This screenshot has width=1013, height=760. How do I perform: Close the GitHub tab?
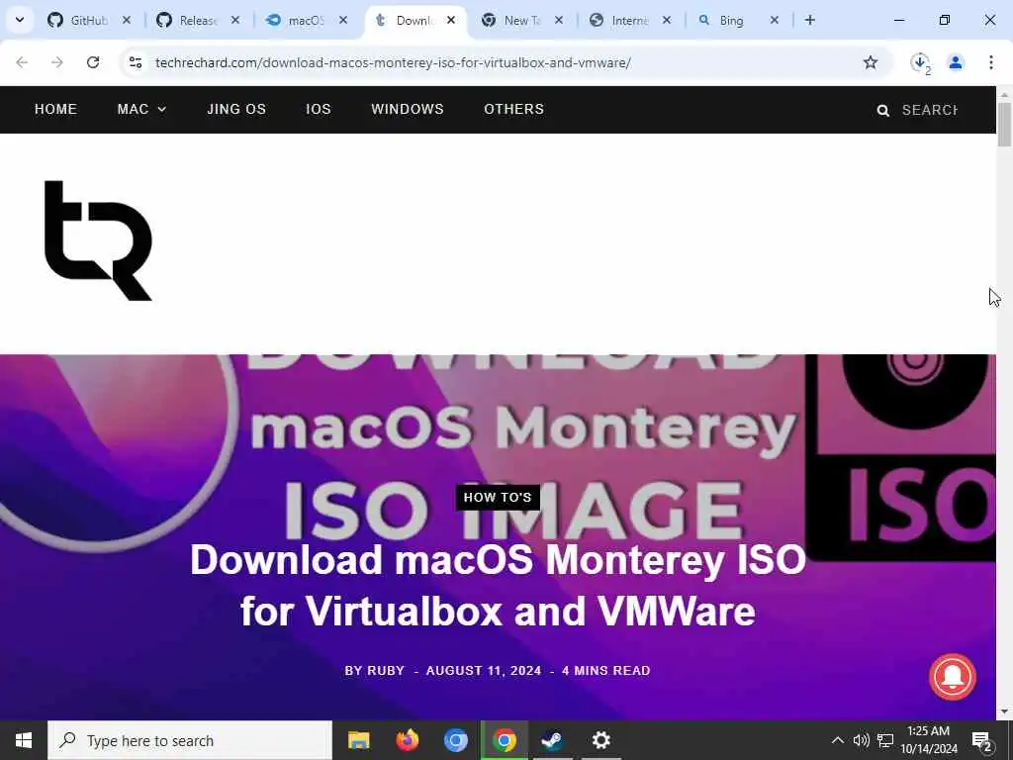coord(127,20)
